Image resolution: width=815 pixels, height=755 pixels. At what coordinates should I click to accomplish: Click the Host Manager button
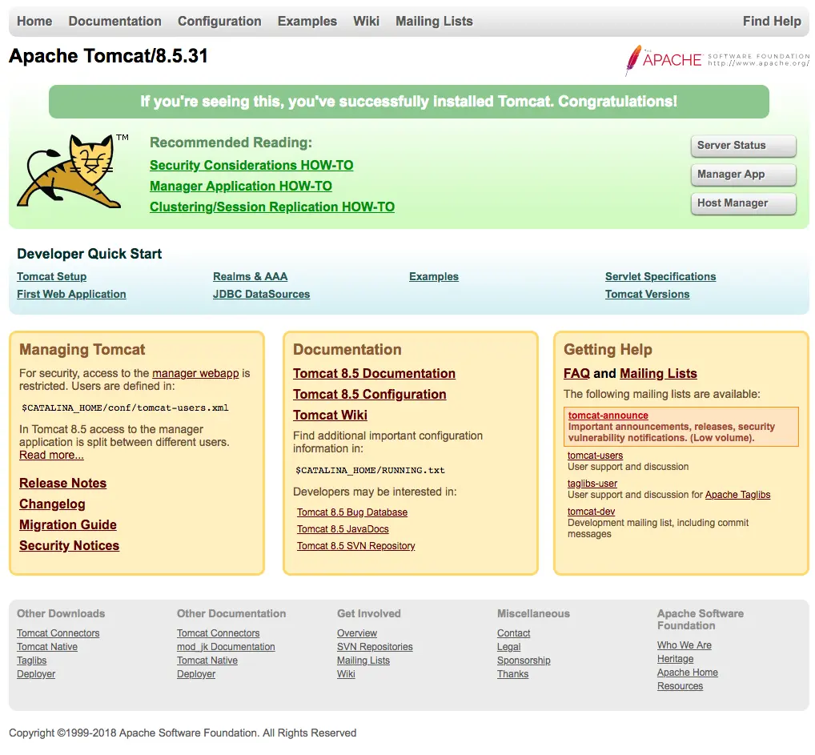(x=743, y=203)
